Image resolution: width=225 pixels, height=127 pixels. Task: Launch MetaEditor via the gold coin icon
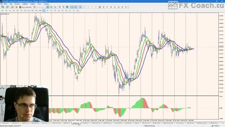pyautogui.click(x=17, y=7)
